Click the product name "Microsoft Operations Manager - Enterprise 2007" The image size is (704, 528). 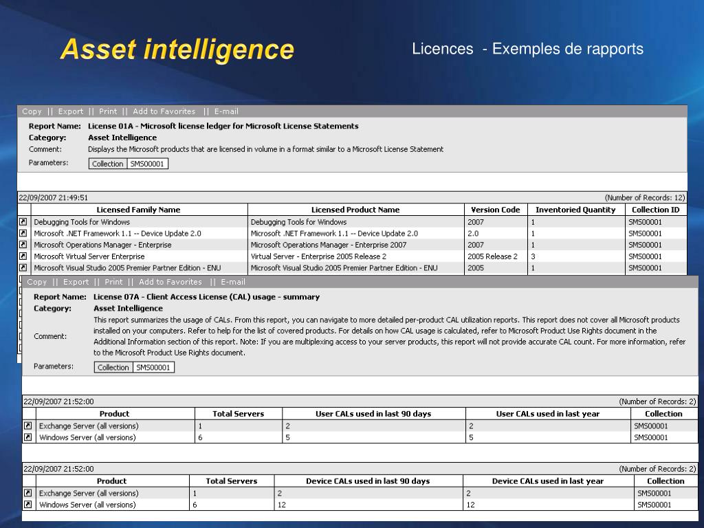click(x=329, y=245)
